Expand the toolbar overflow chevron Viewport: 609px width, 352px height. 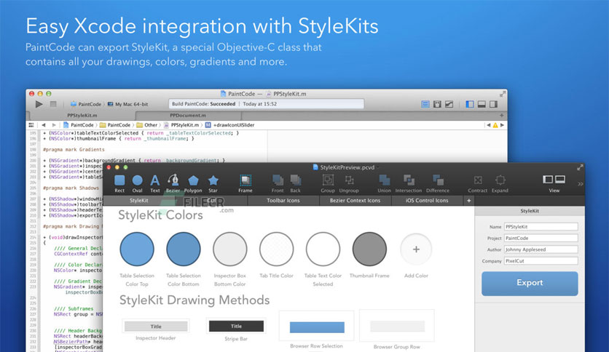pos(581,184)
